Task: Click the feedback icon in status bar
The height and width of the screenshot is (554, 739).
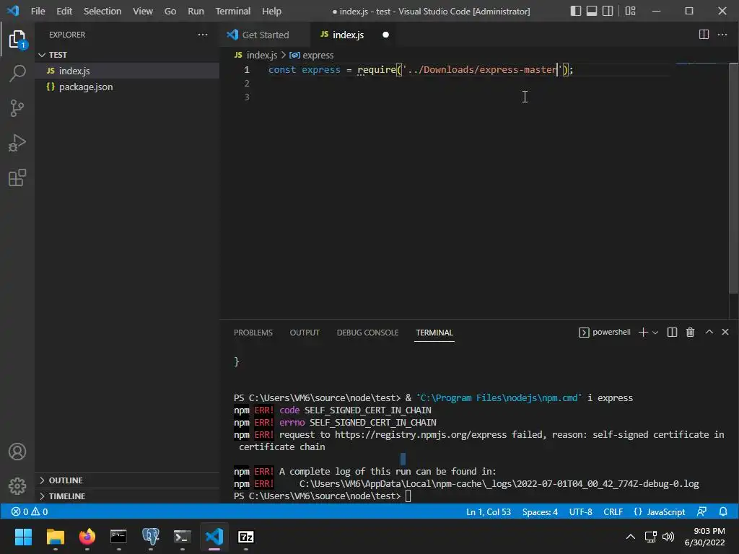Action: [x=701, y=511]
